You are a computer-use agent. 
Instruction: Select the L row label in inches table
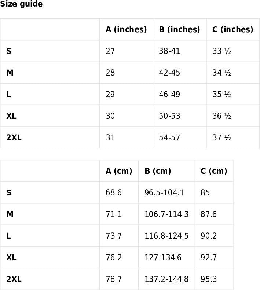point(8,95)
